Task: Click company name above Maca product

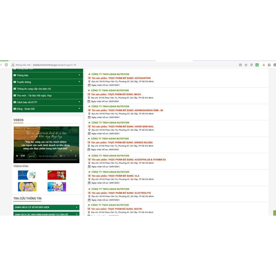Action: tap(110, 91)
